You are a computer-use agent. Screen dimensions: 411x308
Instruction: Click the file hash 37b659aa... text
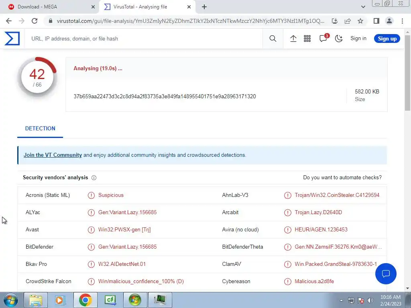165,96
